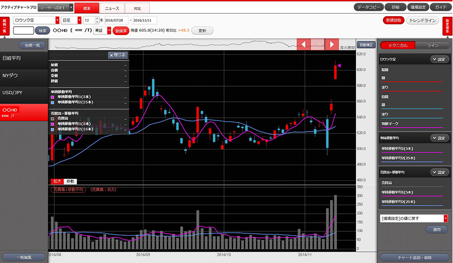Click the データコピー button
The width and height of the screenshot is (453, 263).
tap(368, 7)
